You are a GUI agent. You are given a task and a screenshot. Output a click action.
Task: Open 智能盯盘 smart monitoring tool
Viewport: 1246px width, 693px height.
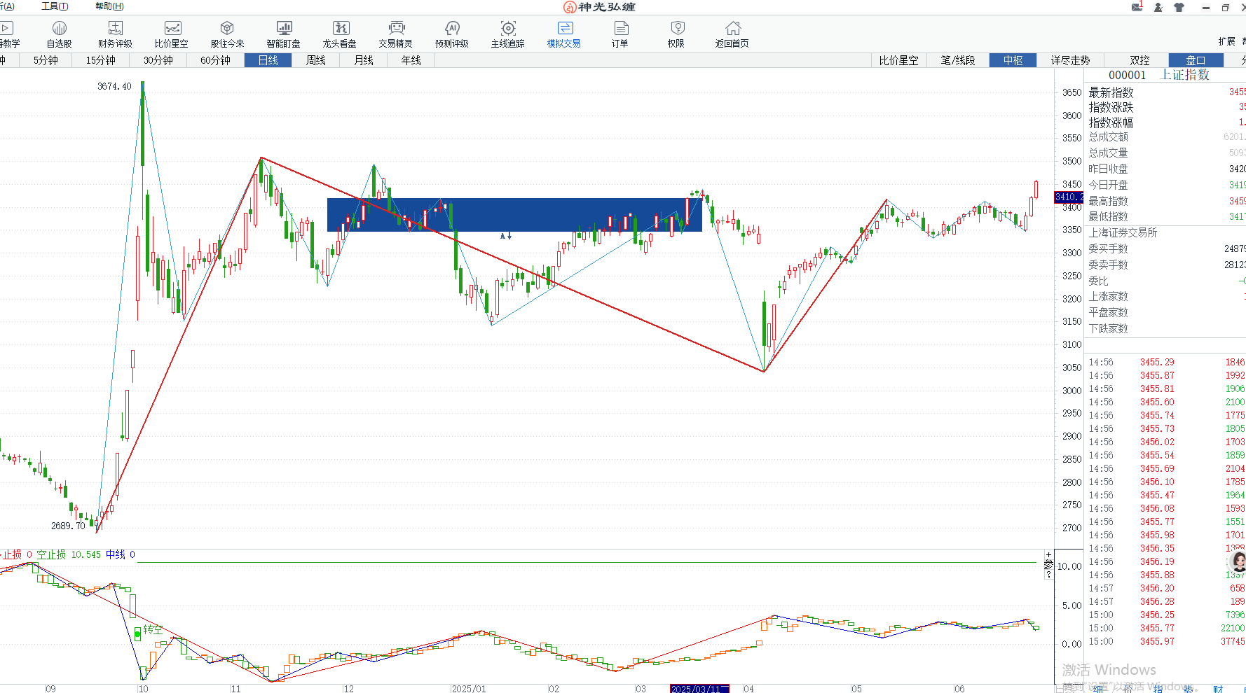(284, 34)
